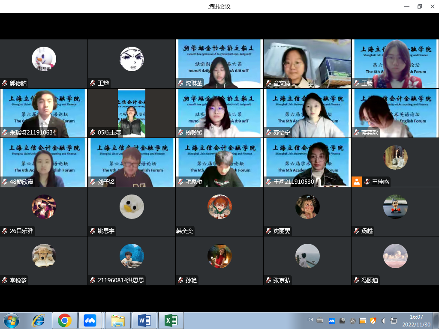The height and width of the screenshot is (329, 439).
Task: Select 章文倩's video feed
Action: point(307,63)
